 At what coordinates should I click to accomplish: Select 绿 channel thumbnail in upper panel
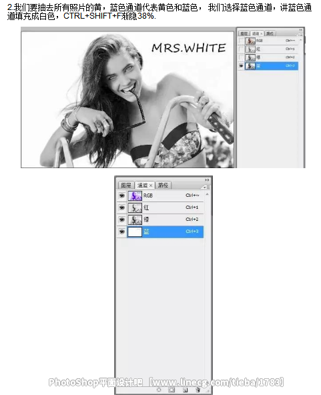coord(250,57)
